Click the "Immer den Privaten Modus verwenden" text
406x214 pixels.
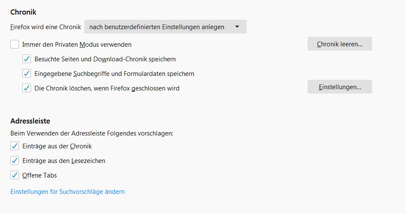click(x=77, y=44)
